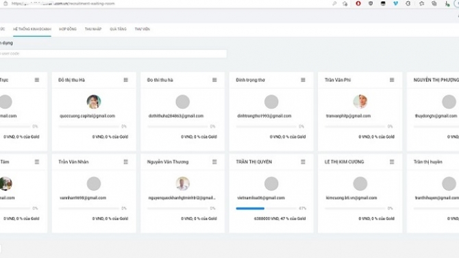Click the Đinh trọng thơ card name

(x=250, y=80)
